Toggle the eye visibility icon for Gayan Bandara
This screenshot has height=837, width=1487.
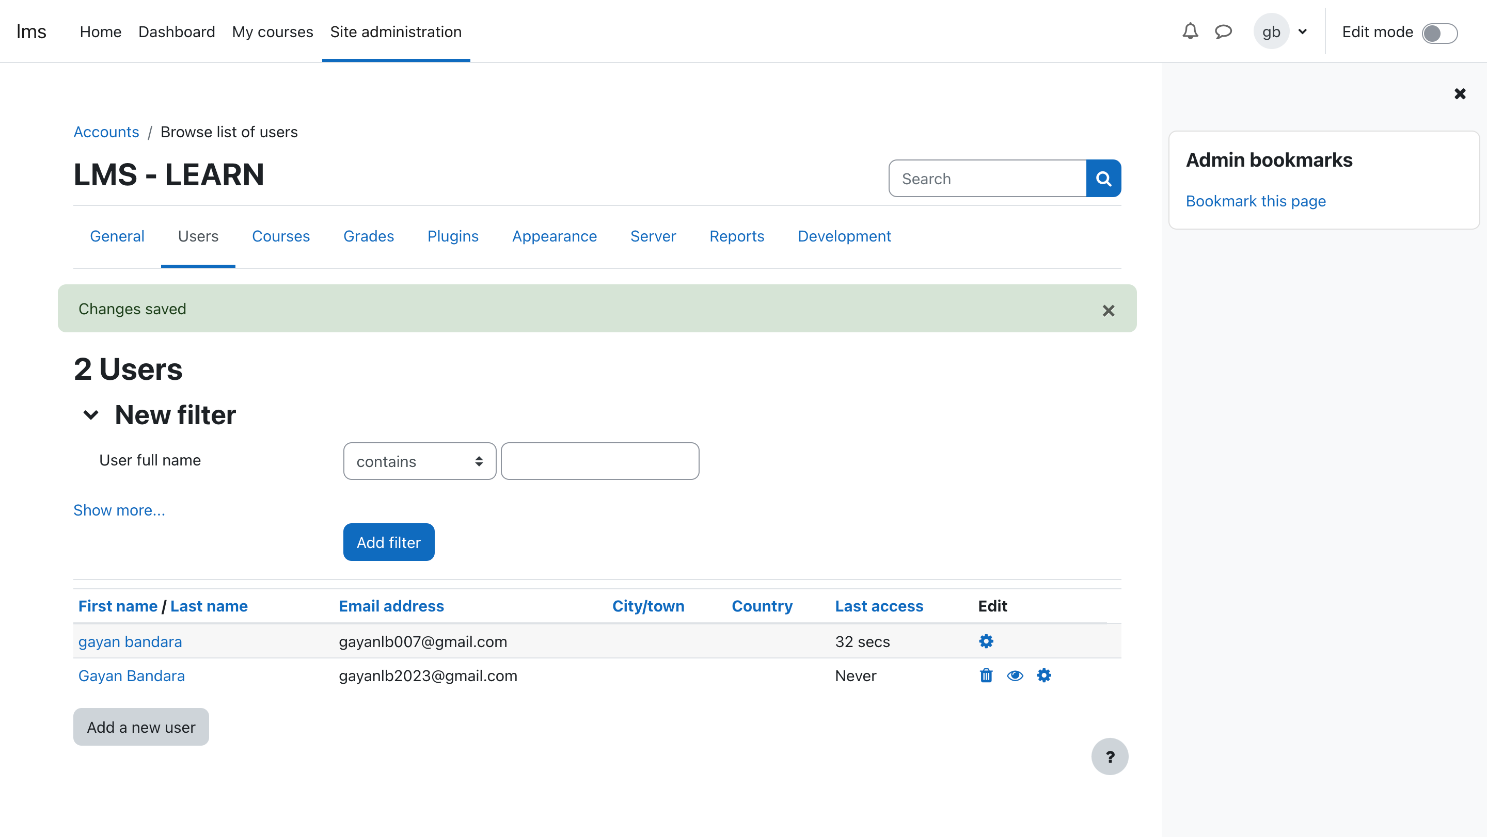[1014, 674]
